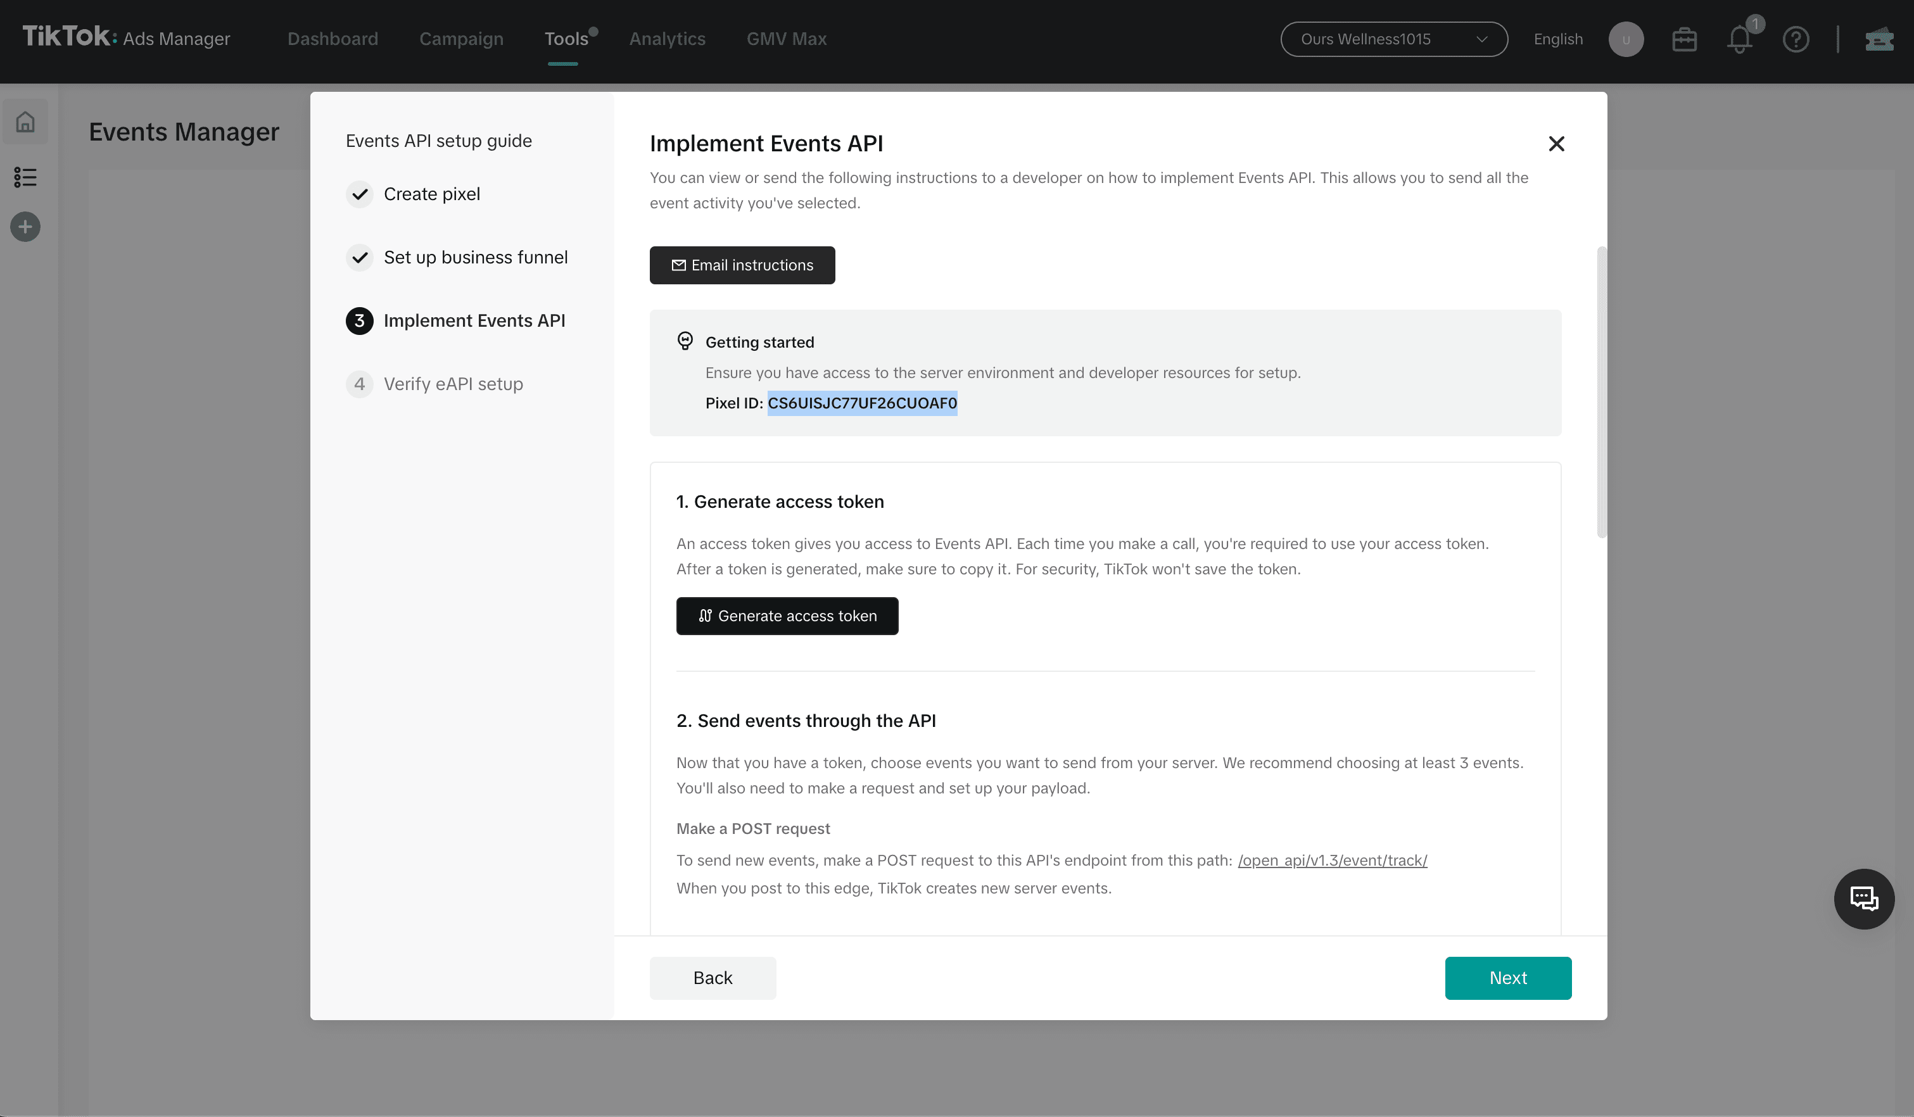Close the Implement Events API dialog

[1556, 144]
